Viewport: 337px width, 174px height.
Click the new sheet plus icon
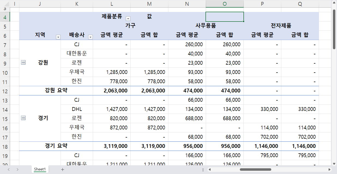click(x=62, y=169)
